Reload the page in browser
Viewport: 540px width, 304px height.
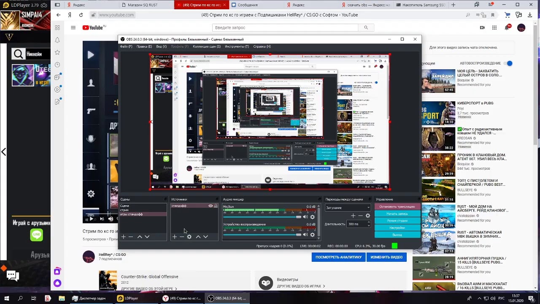(x=81, y=15)
